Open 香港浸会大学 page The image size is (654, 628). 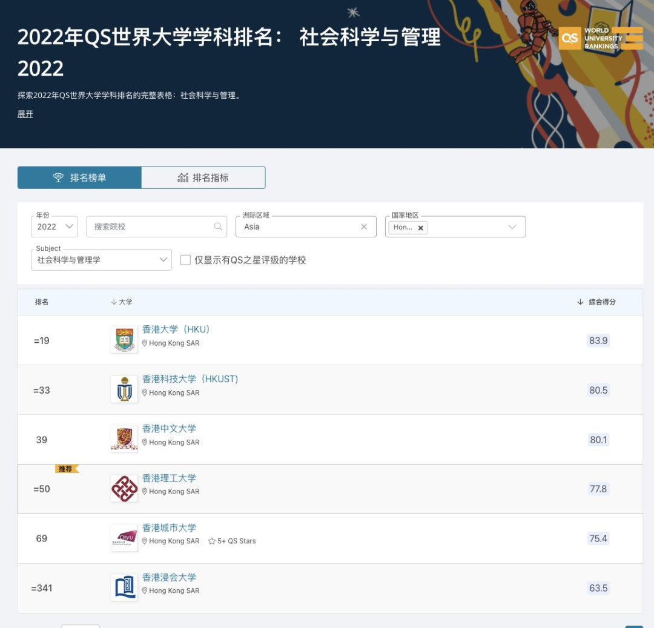(x=169, y=578)
